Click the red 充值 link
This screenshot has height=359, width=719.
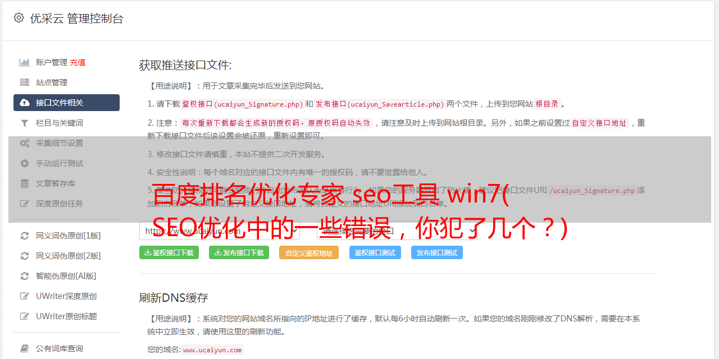(x=78, y=62)
